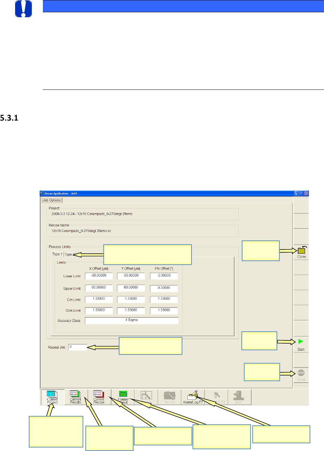Screen dimensions: 324x451
Task: Select the Job Options tab
Action: (x=52, y=200)
